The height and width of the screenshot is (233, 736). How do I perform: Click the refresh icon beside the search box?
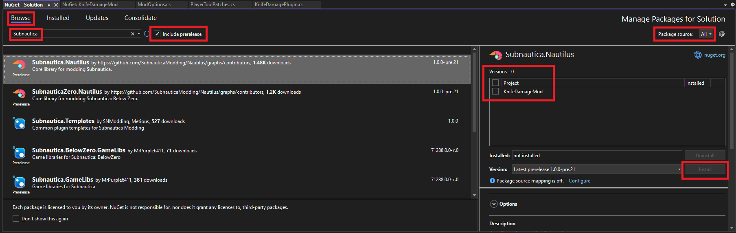point(147,34)
